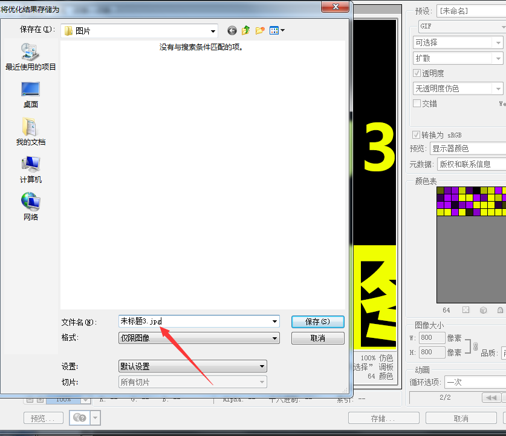
Task: Open 最近使用的项目 location
Action: click(31, 57)
